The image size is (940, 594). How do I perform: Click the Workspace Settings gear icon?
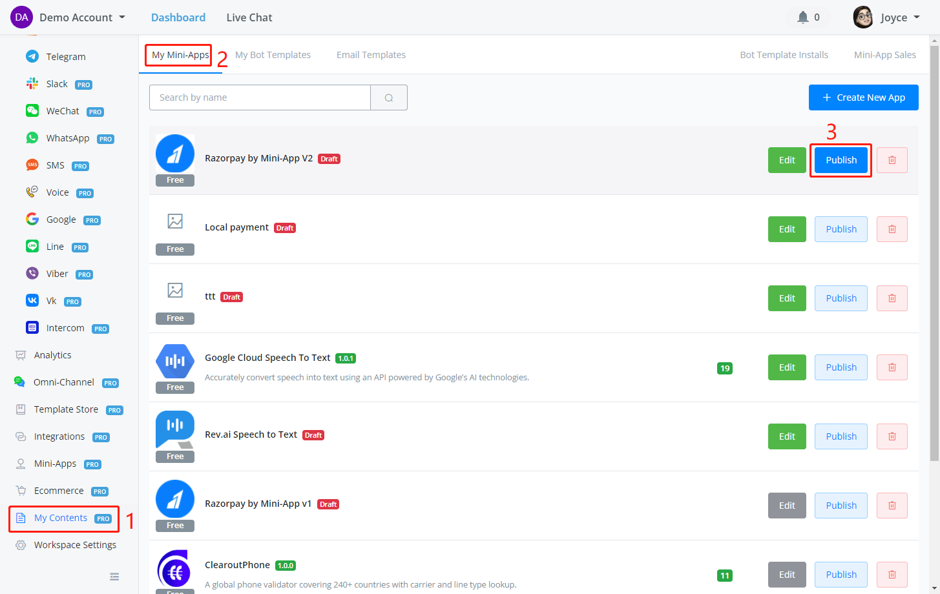[x=21, y=545]
